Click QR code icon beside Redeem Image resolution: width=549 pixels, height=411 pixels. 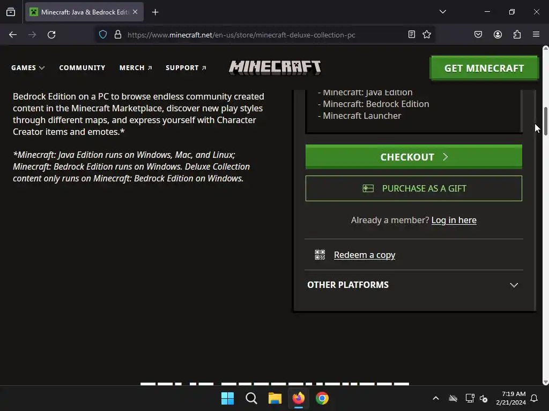(x=320, y=255)
